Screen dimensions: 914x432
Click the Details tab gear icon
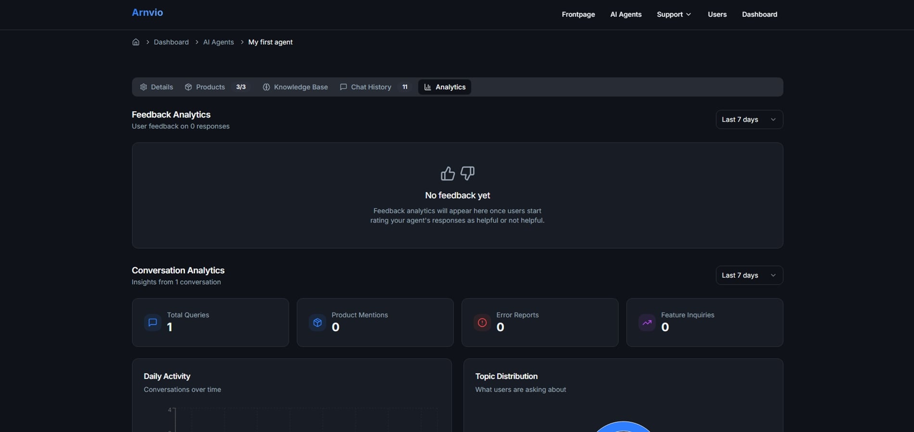click(143, 87)
